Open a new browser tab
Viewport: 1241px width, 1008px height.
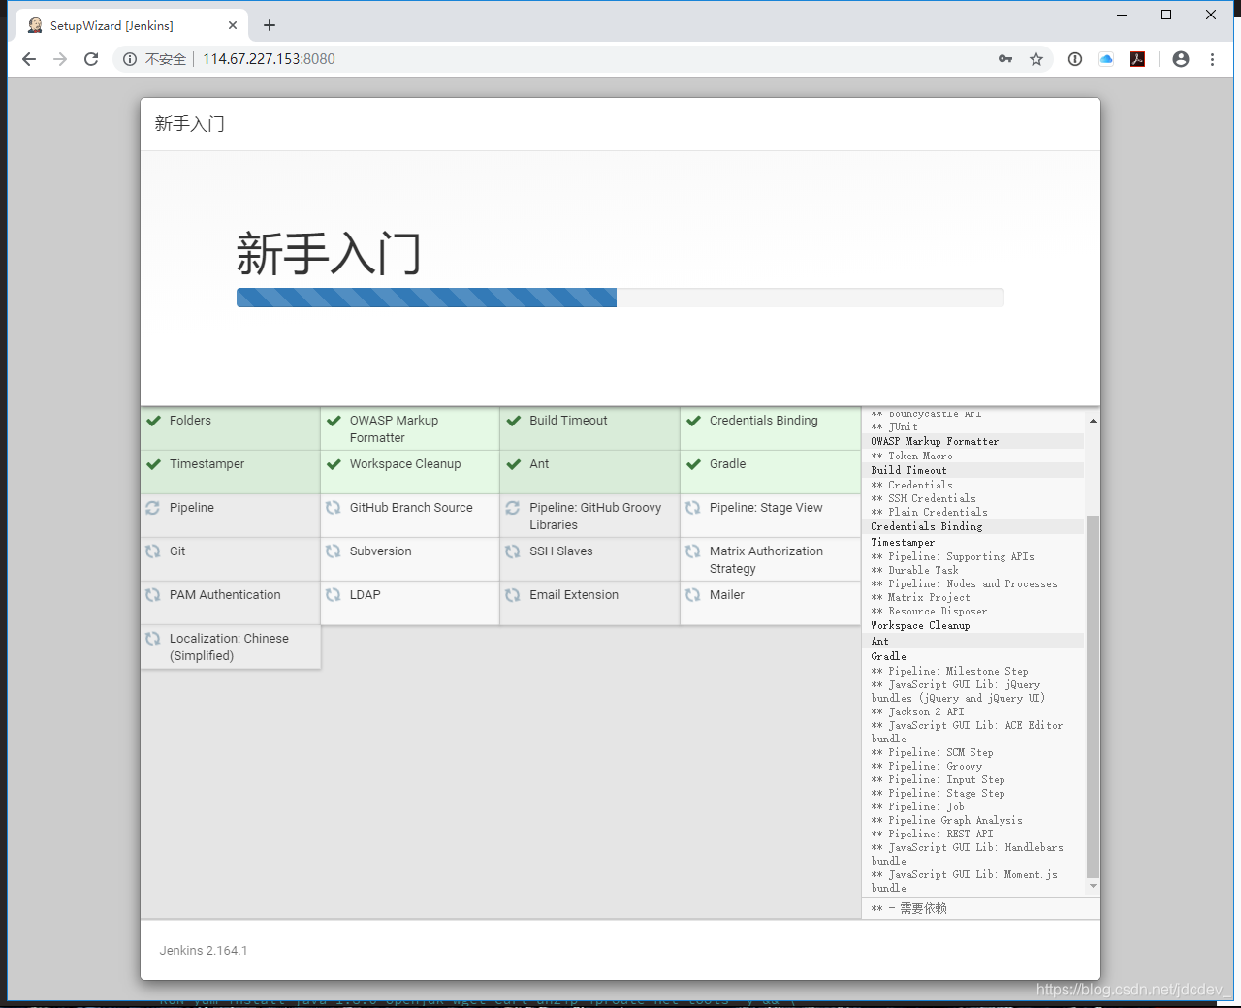coord(270,25)
